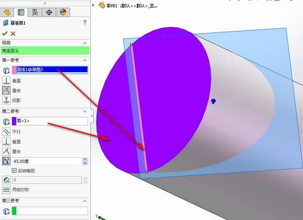The width and height of the screenshot is (303, 220).
Task: Click the panel grip dot at top
Action: (x=45, y=4)
